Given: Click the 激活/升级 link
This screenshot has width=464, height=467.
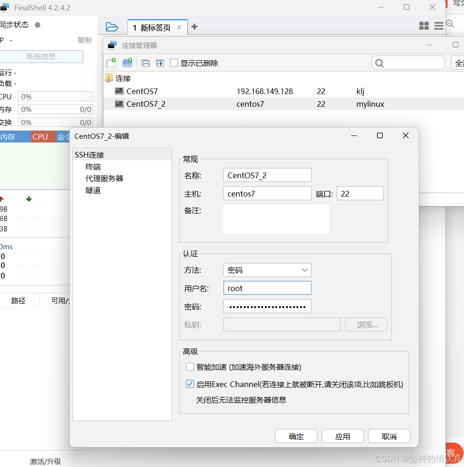Looking at the screenshot, I should pyautogui.click(x=45, y=461).
